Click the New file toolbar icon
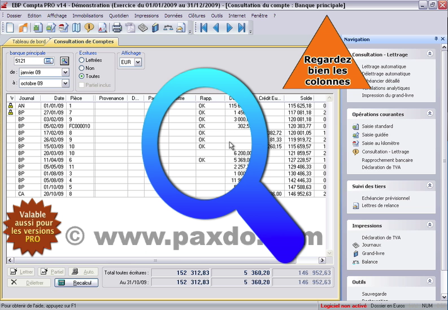Image resolution: width=448 pixels, height=310 pixels. pos(10,28)
